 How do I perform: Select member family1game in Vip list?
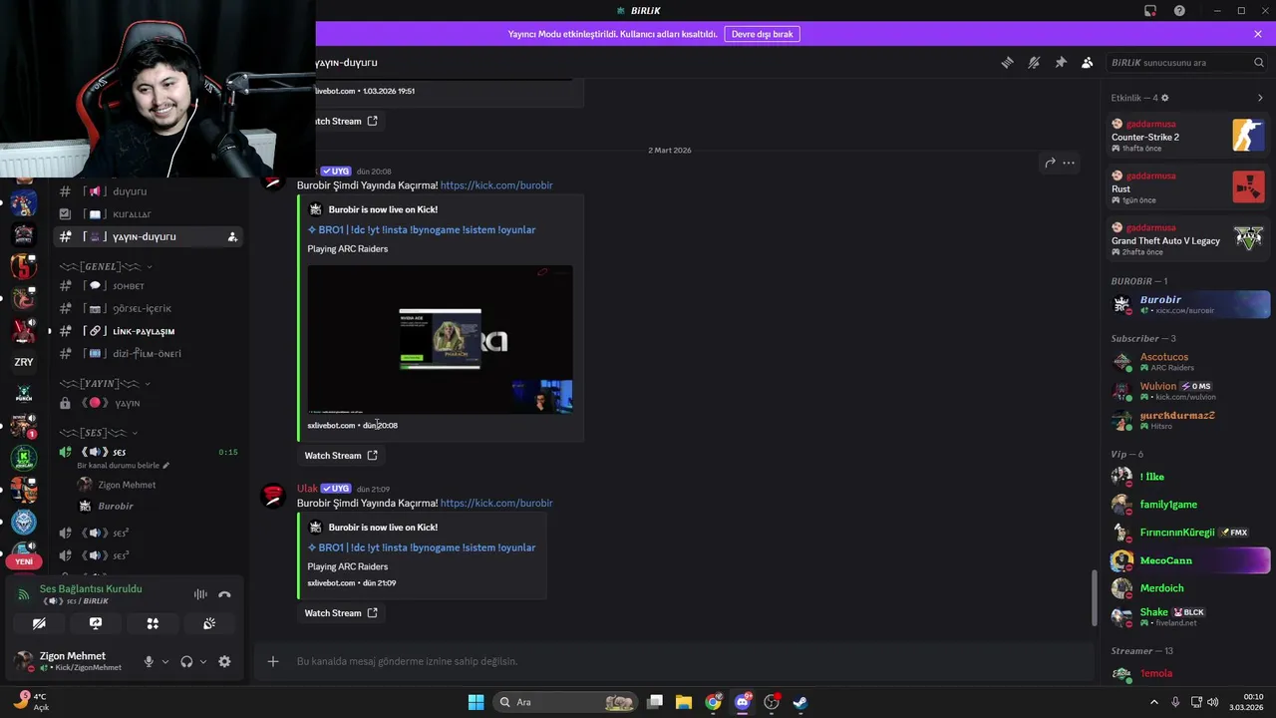[1189, 505]
